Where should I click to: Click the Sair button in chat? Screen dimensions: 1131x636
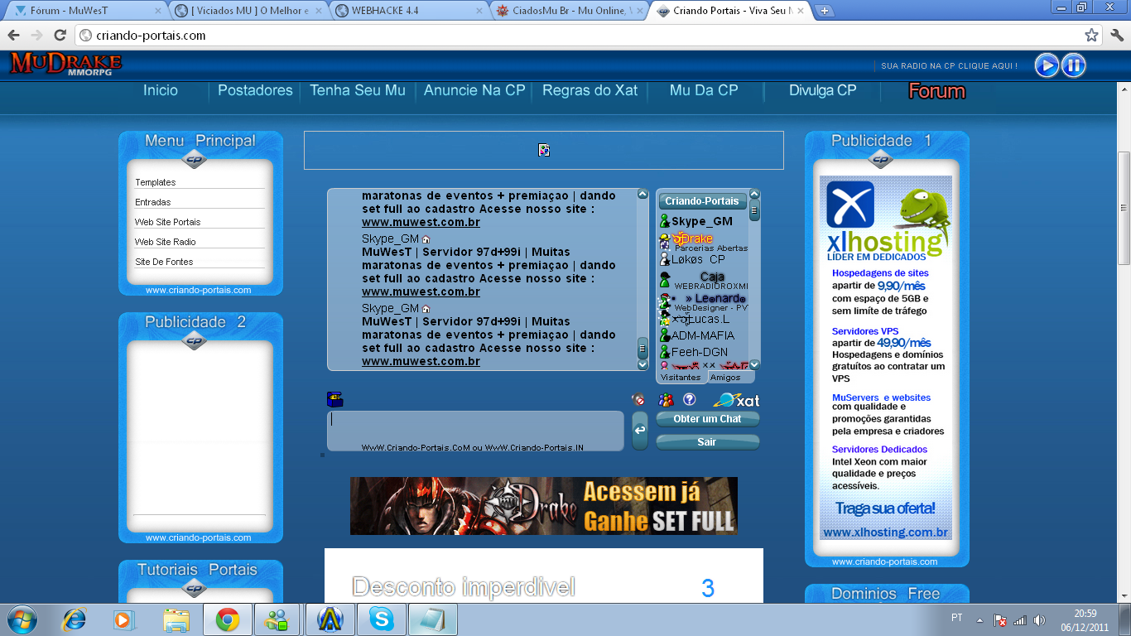pos(707,442)
